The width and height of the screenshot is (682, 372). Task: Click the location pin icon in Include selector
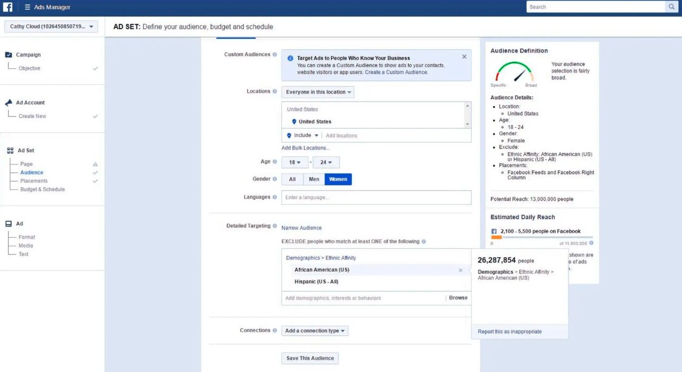pyautogui.click(x=290, y=135)
